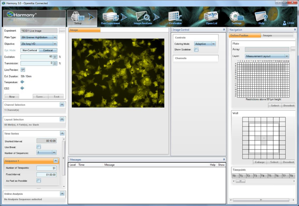Click the Run Experiment icon

[110, 17]
